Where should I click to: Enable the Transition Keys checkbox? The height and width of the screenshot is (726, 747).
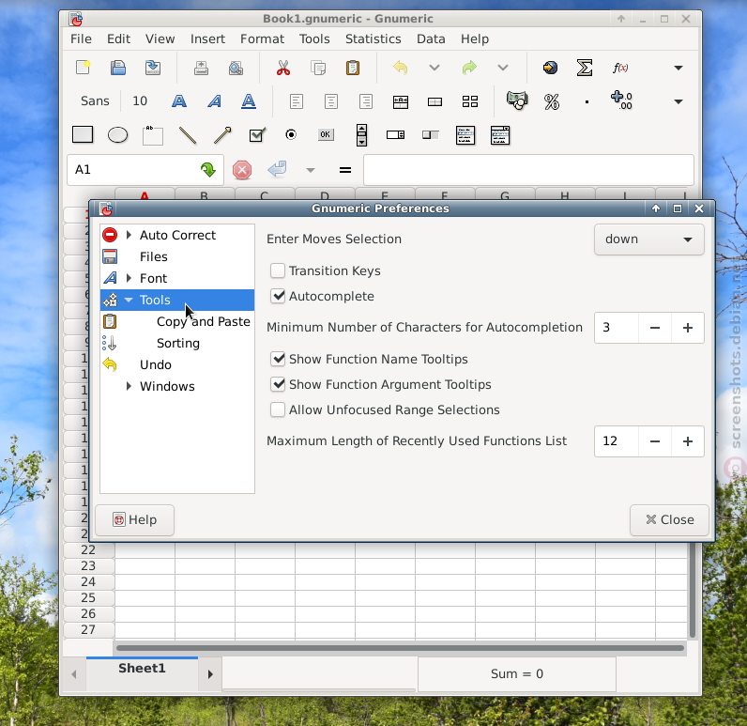coord(278,270)
